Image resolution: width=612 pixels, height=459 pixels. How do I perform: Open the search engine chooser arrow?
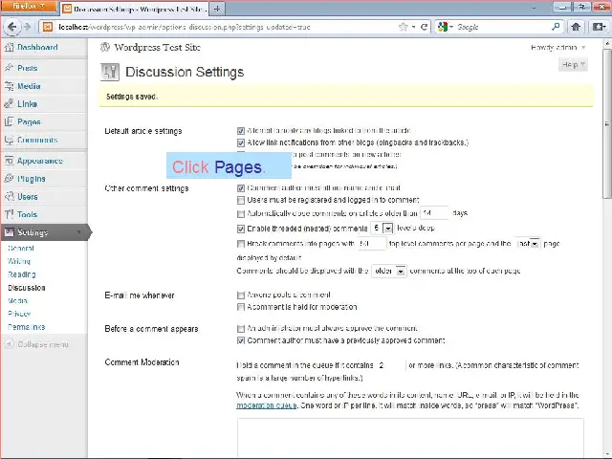pos(451,27)
